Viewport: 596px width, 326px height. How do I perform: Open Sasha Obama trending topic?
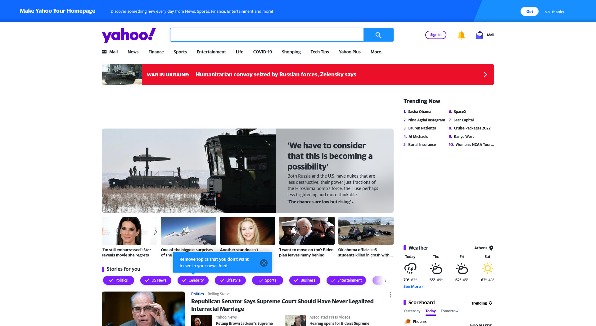pos(420,112)
